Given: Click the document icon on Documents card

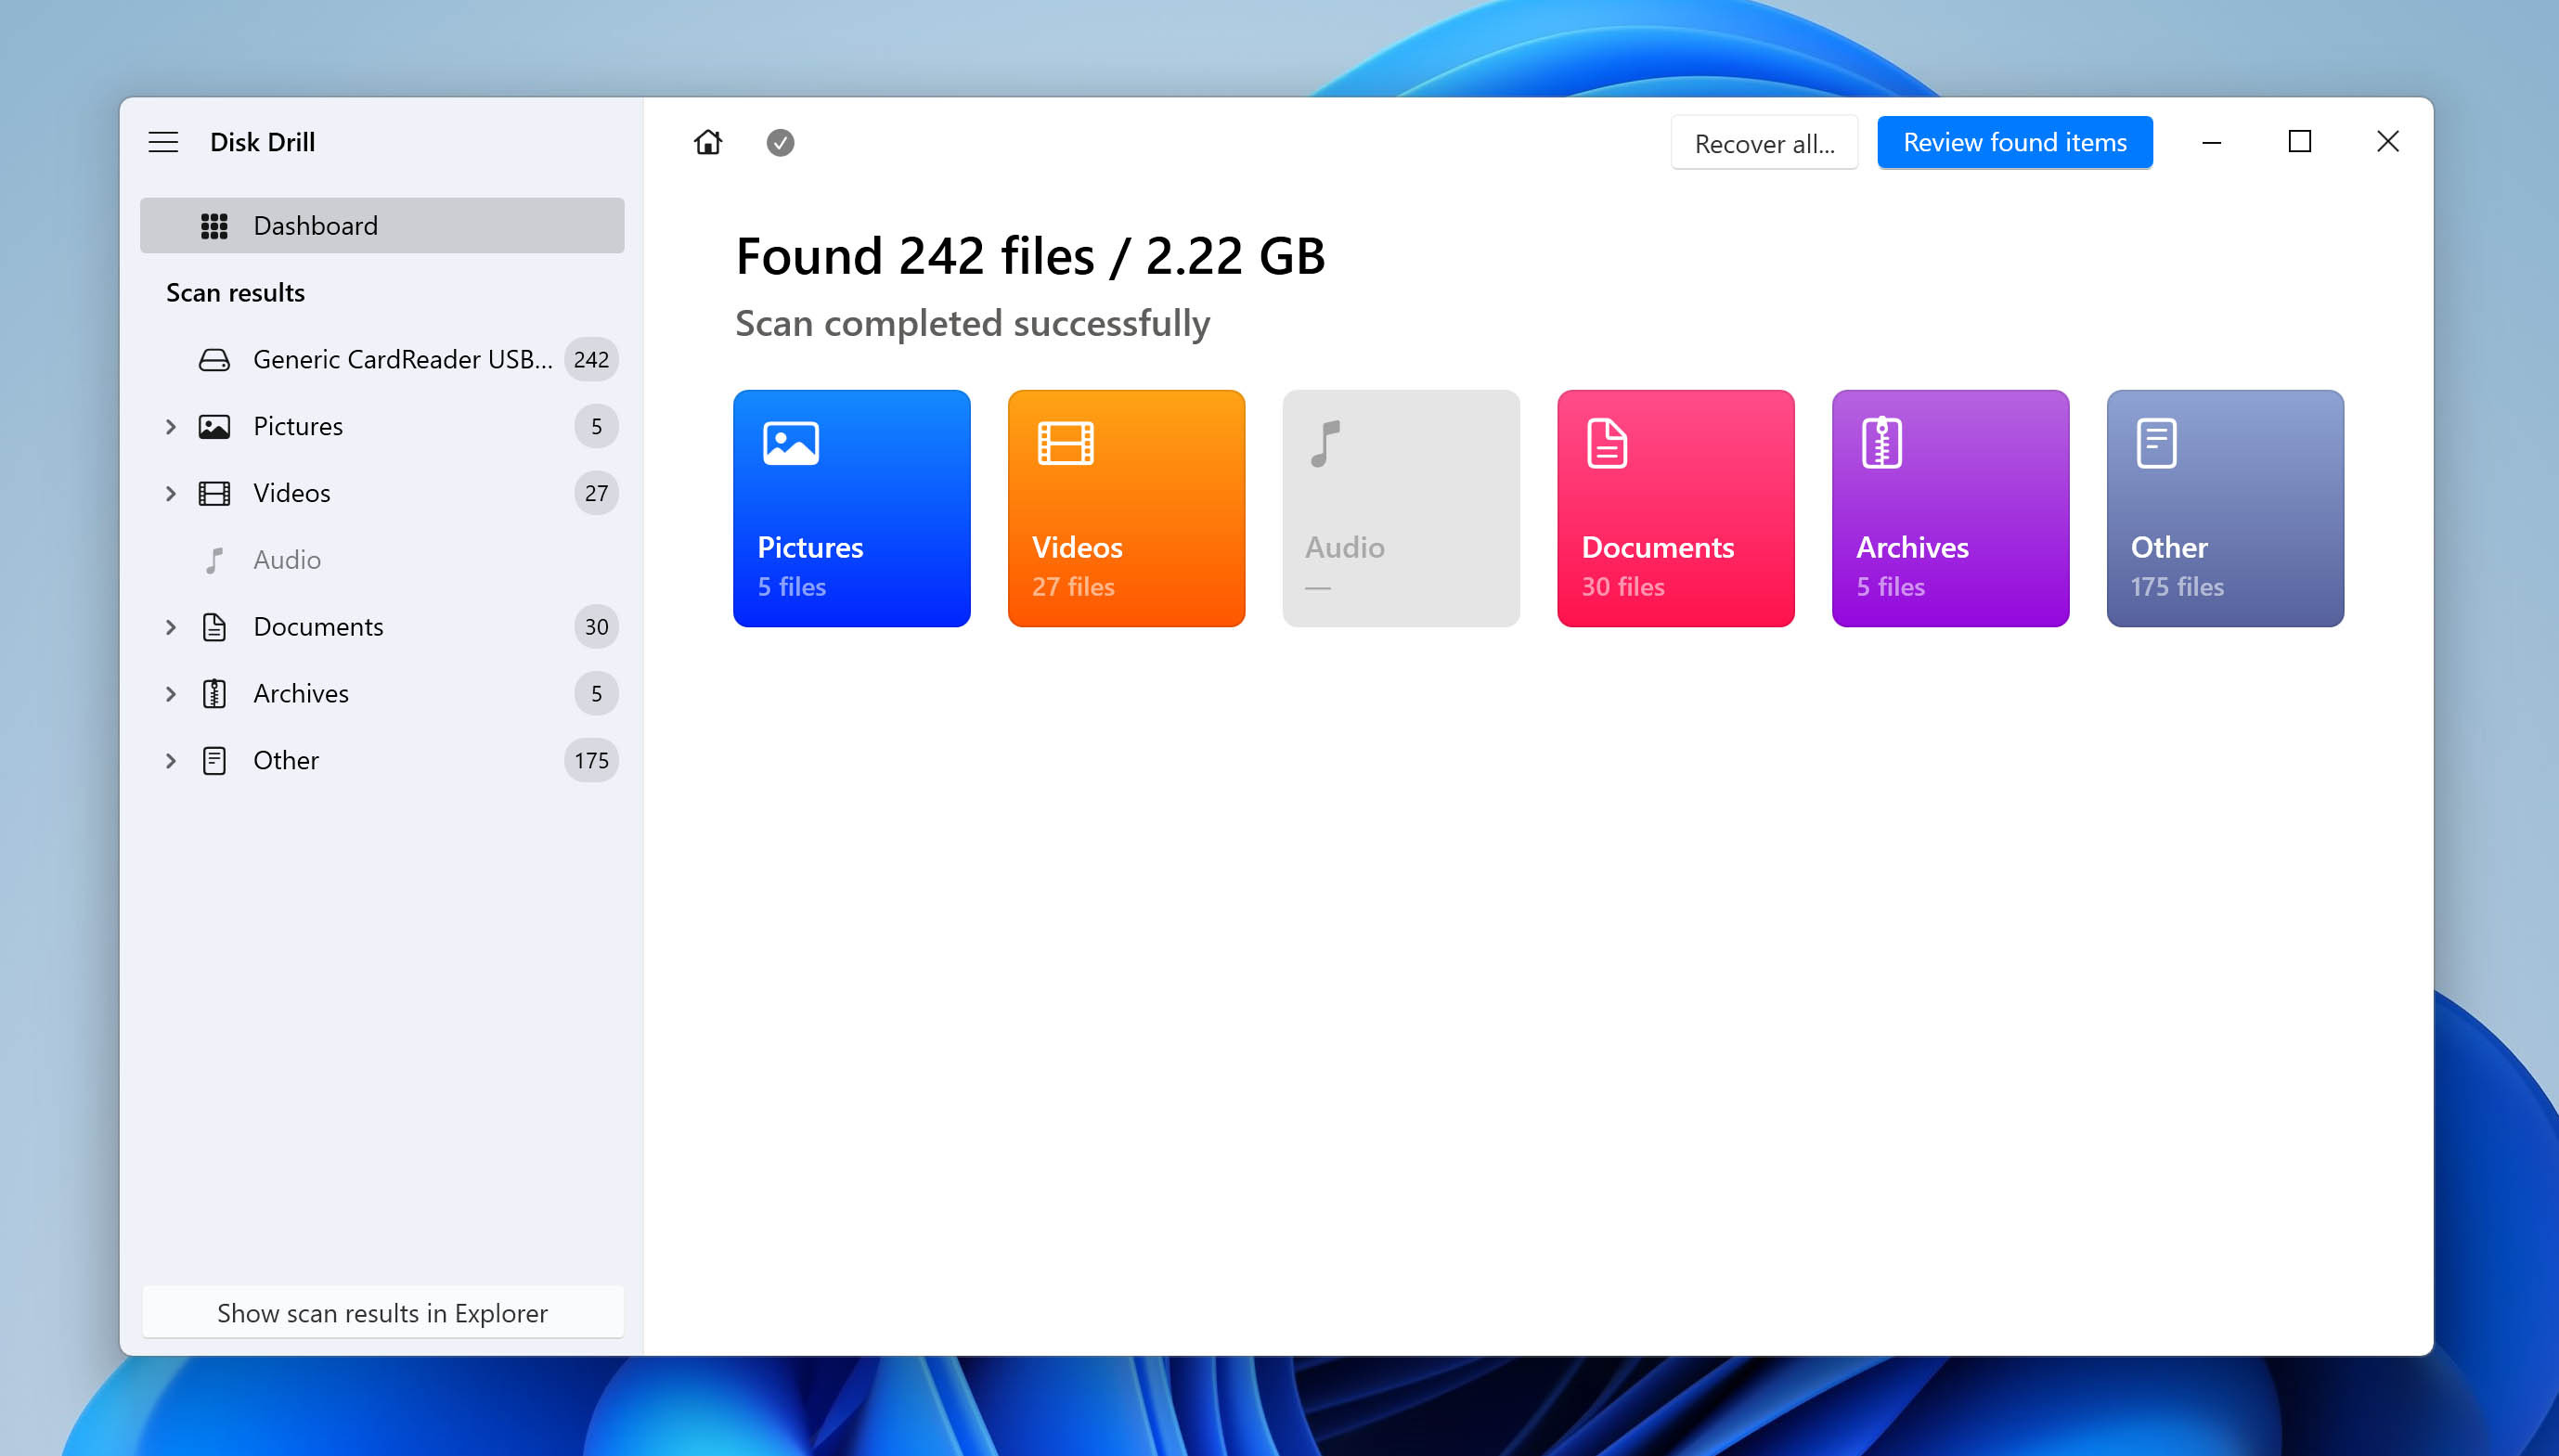Looking at the screenshot, I should [x=1607, y=443].
